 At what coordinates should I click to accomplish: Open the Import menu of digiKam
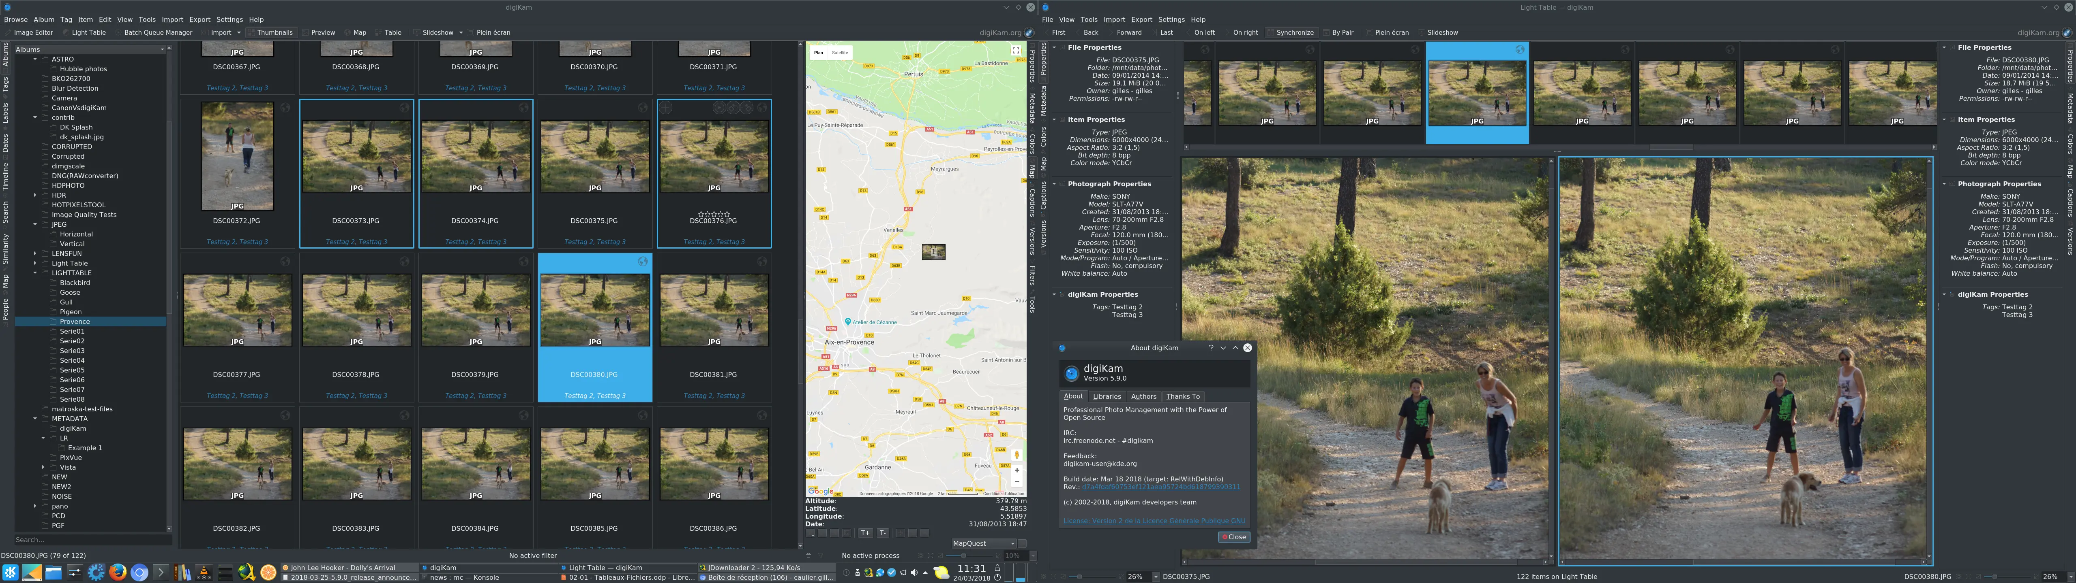[x=172, y=19]
